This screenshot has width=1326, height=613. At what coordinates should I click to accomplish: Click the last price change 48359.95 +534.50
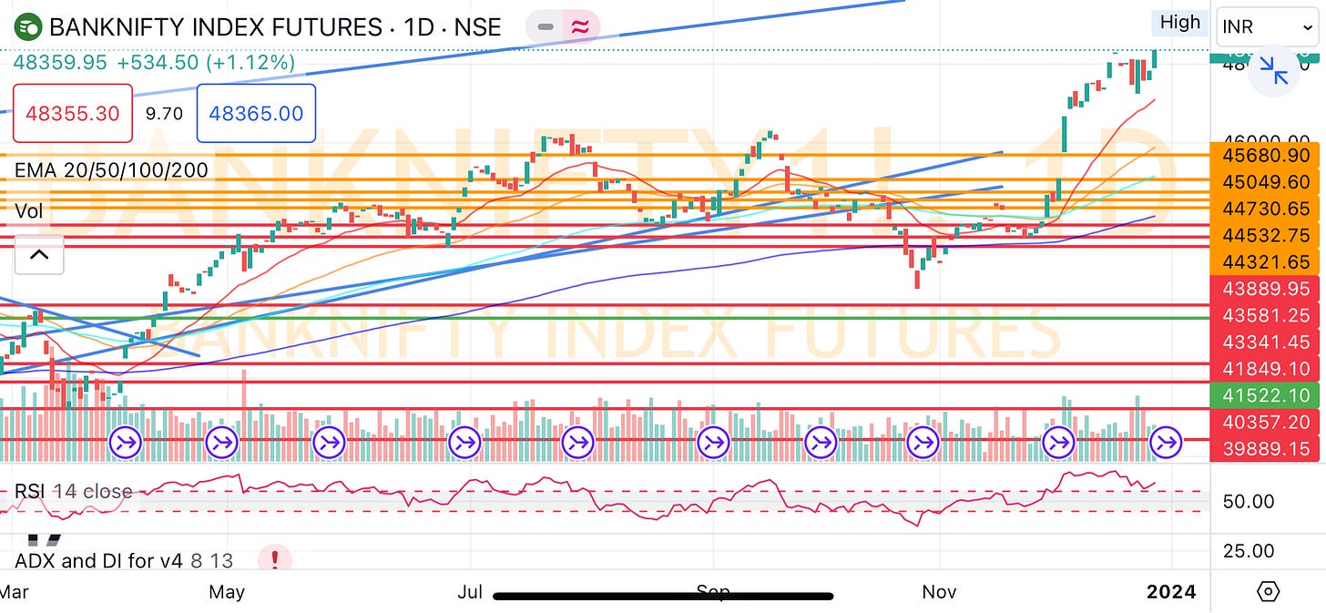pos(154,62)
